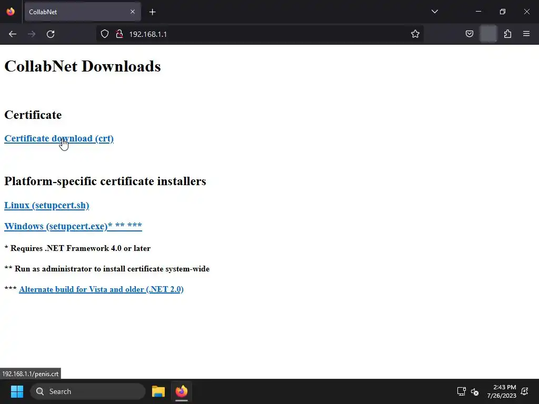
Task: Expand the list all tabs chevron
Action: click(434, 12)
